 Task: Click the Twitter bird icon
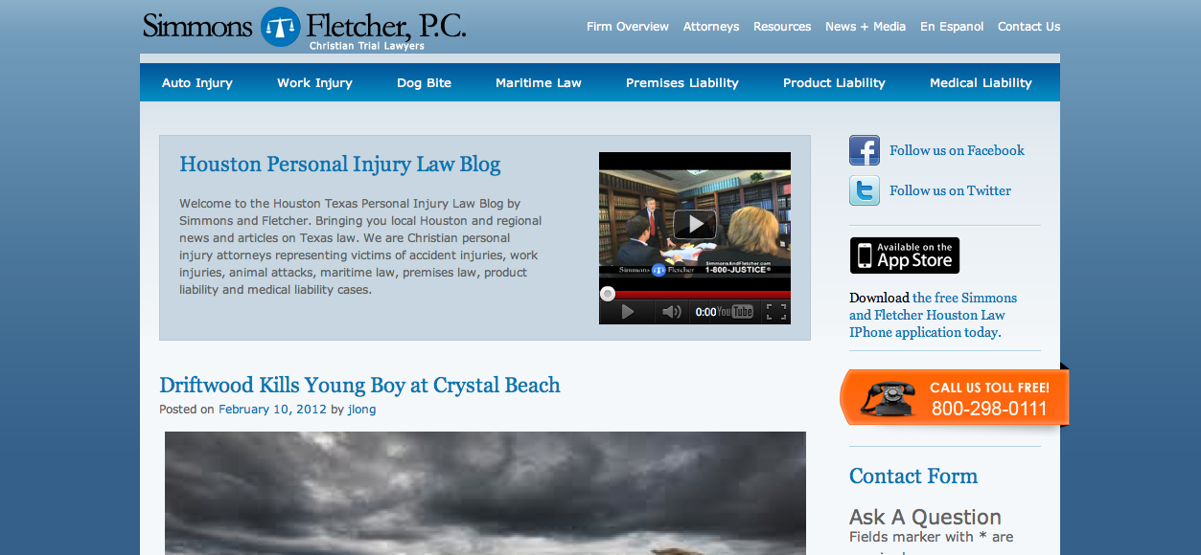coord(865,190)
